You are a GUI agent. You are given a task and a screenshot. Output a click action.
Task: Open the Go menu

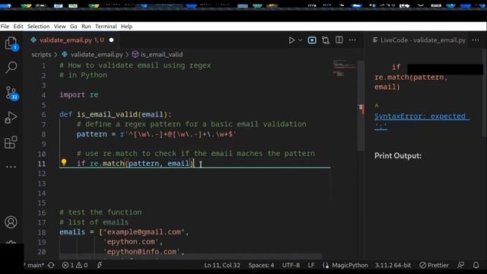coord(74,27)
